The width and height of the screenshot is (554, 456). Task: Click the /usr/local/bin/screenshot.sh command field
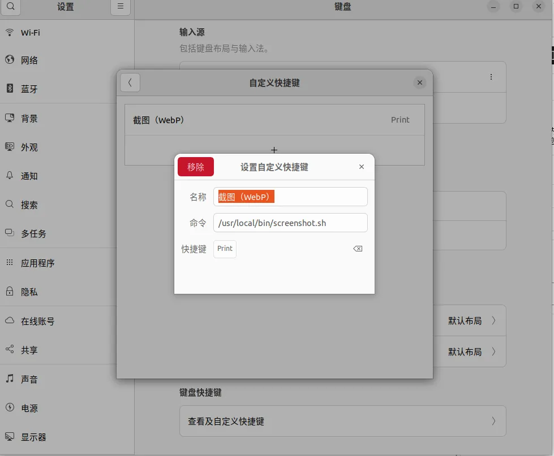(x=290, y=223)
